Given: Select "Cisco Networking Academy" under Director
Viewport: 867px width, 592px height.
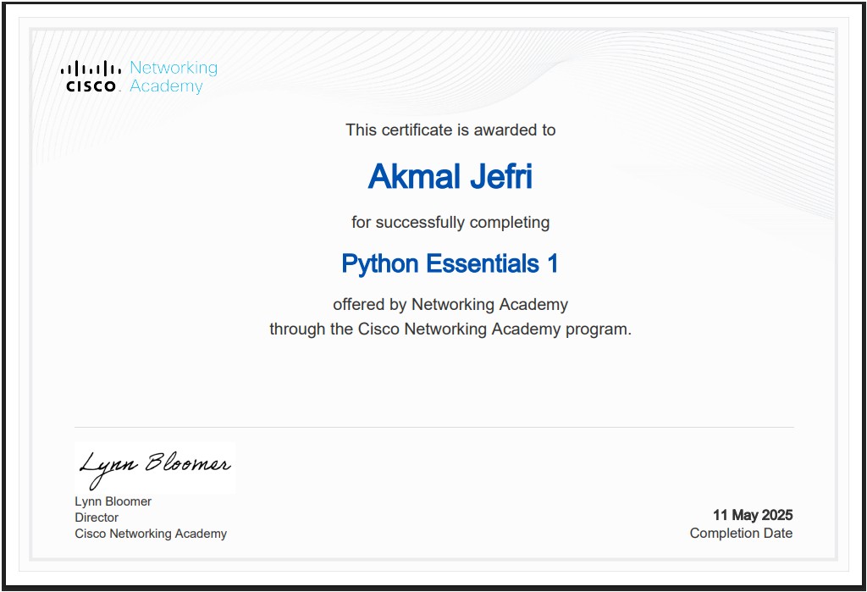Looking at the screenshot, I should point(151,534).
